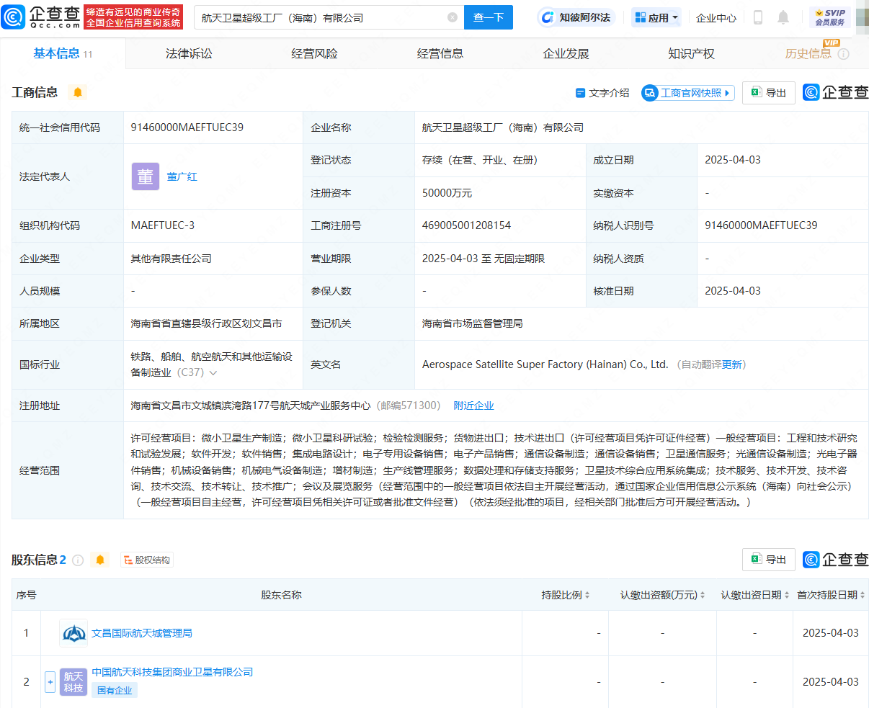The width and height of the screenshot is (869, 708).
Task: Open the 股权结构 view
Action: coord(147,560)
